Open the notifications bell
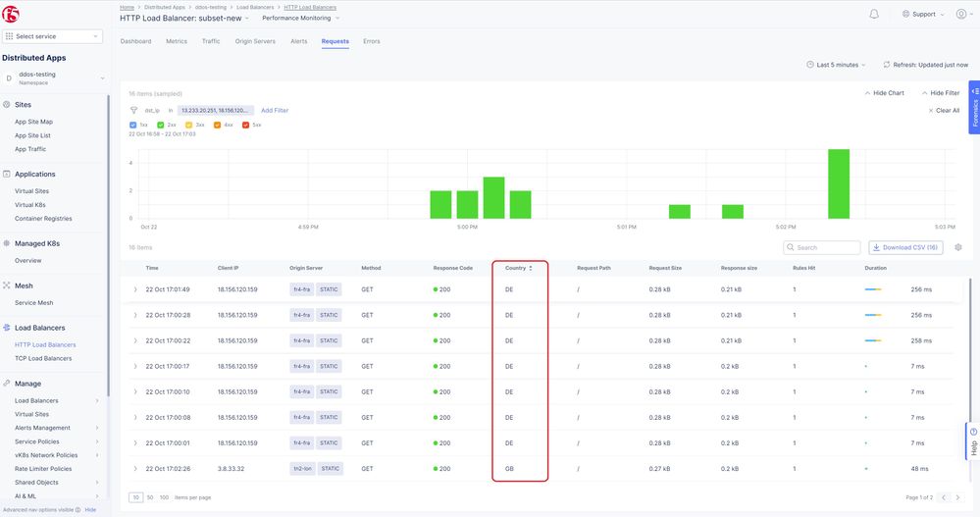The height and width of the screenshot is (517, 980). (874, 14)
